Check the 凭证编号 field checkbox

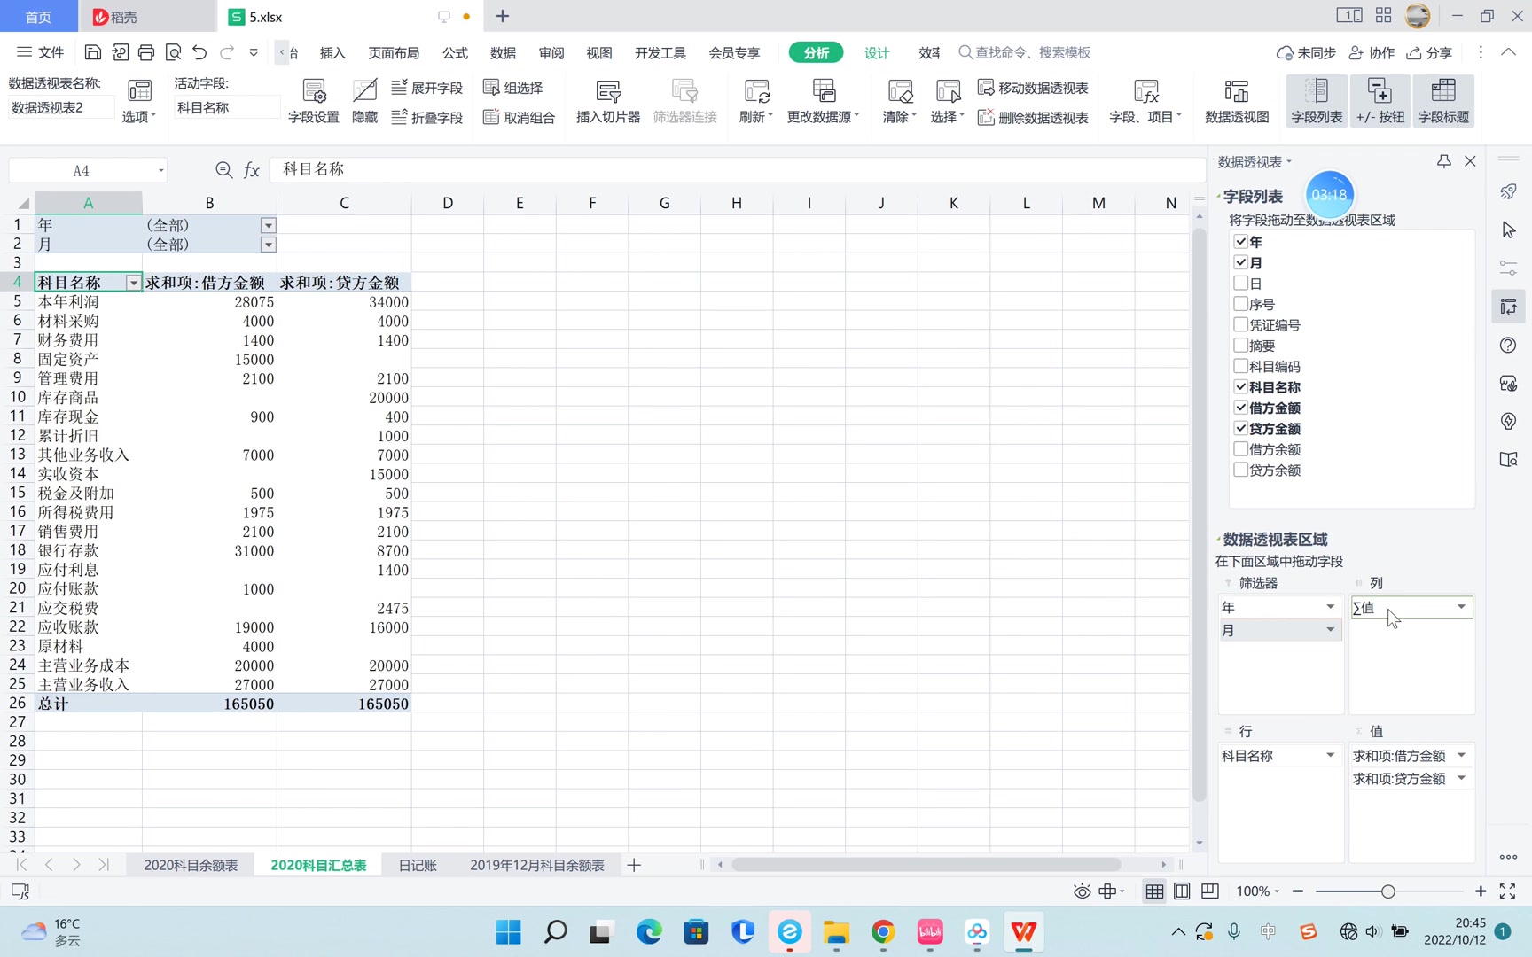1241,324
